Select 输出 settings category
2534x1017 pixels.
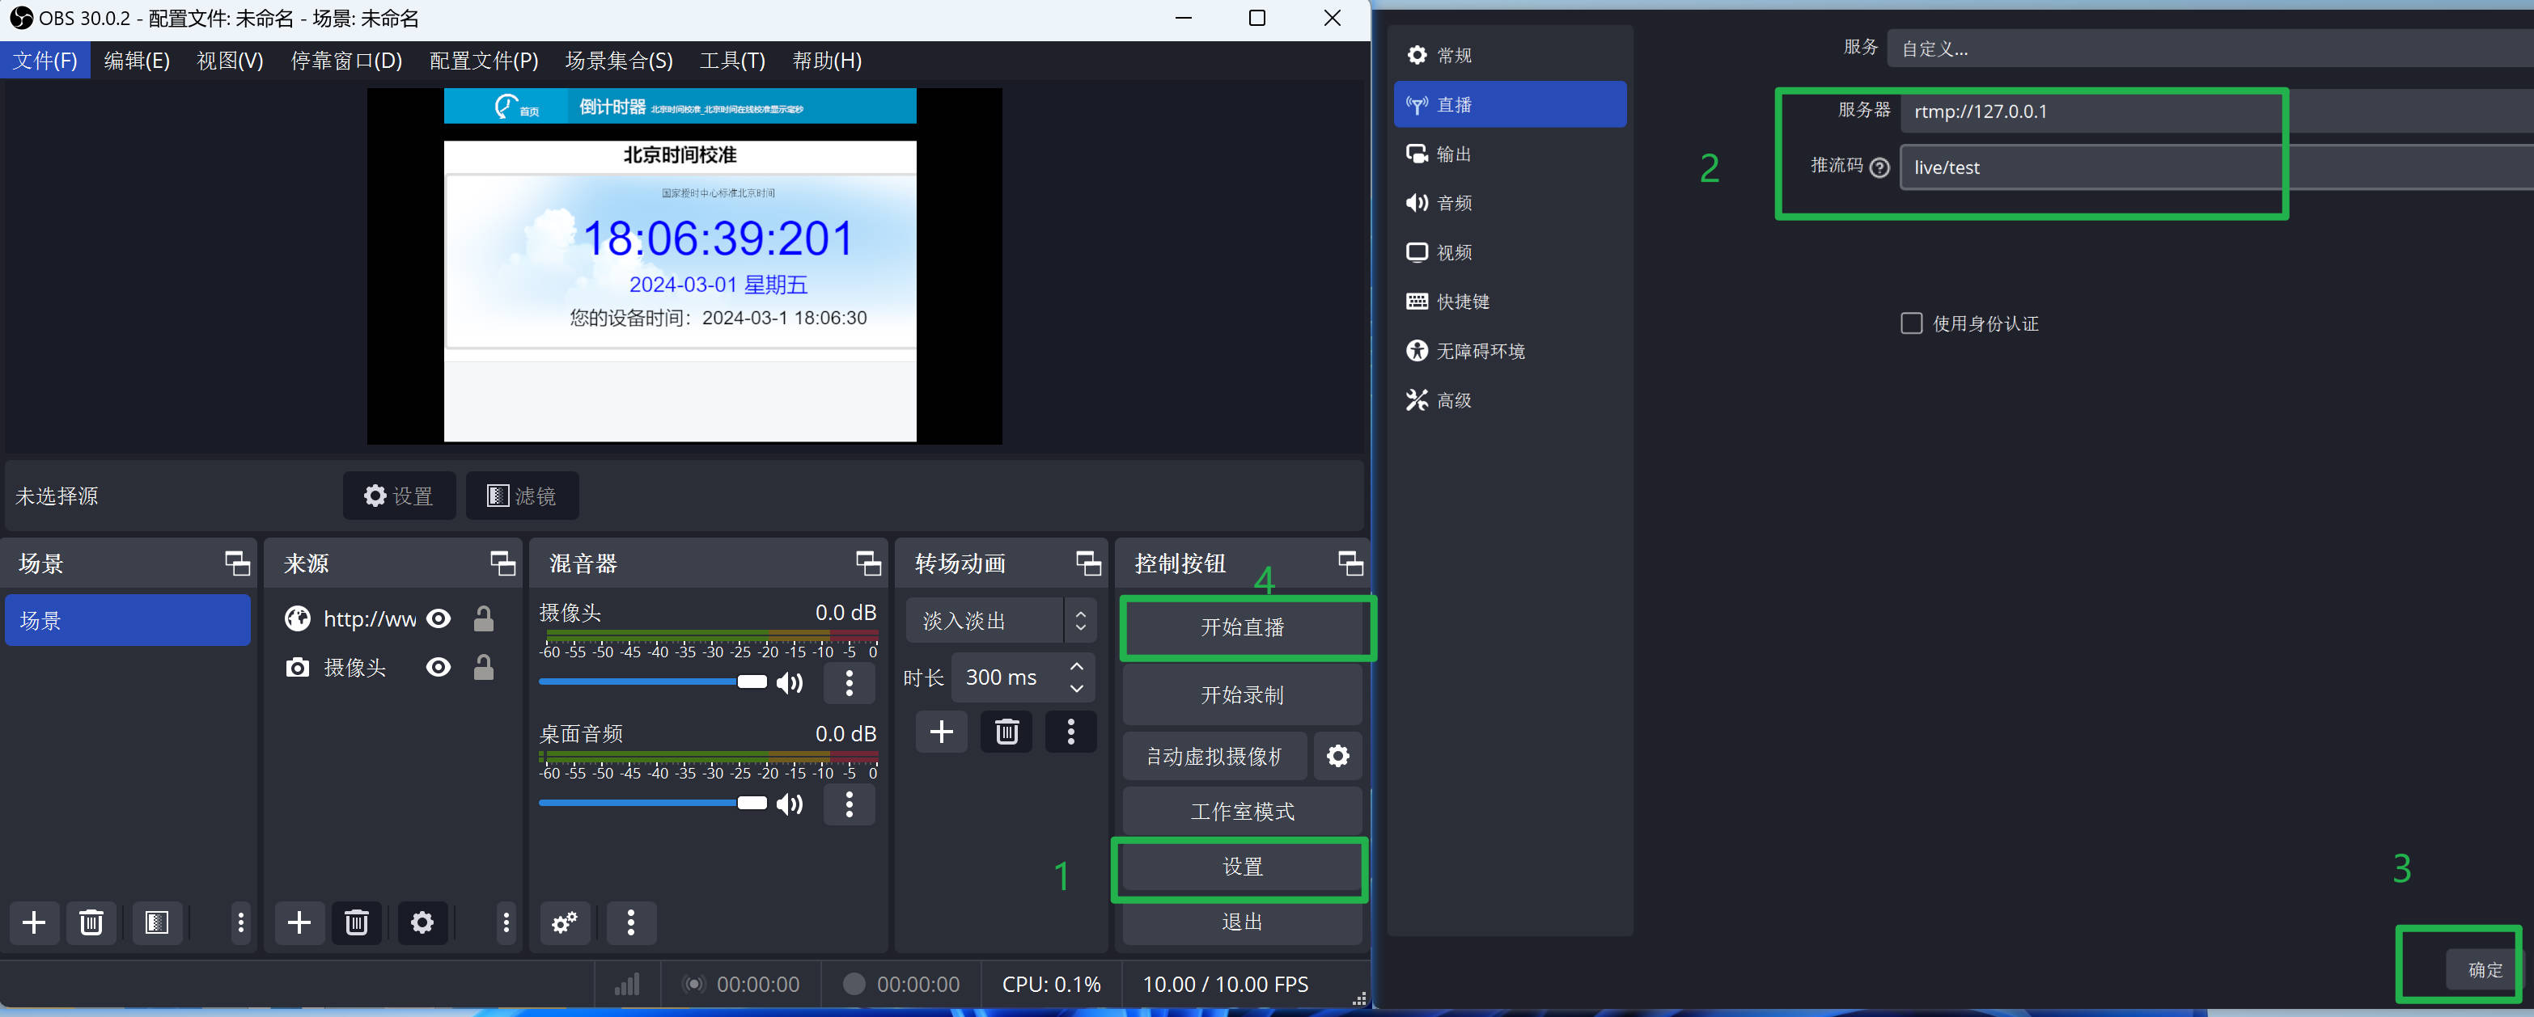[1510, 154]
